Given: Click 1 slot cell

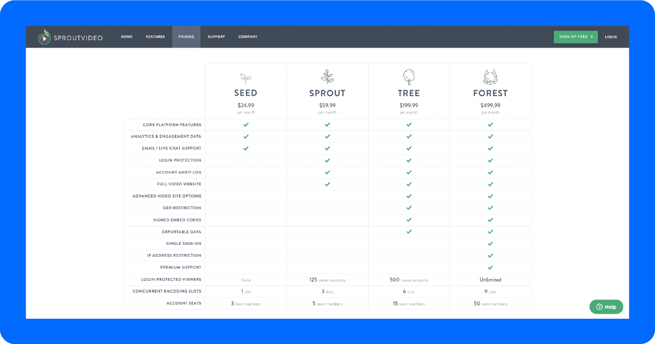Looking at the screenshot, I should (x=246, y=291).
